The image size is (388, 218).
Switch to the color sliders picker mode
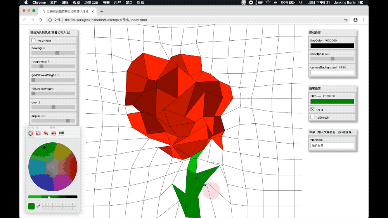pos(38,133)
